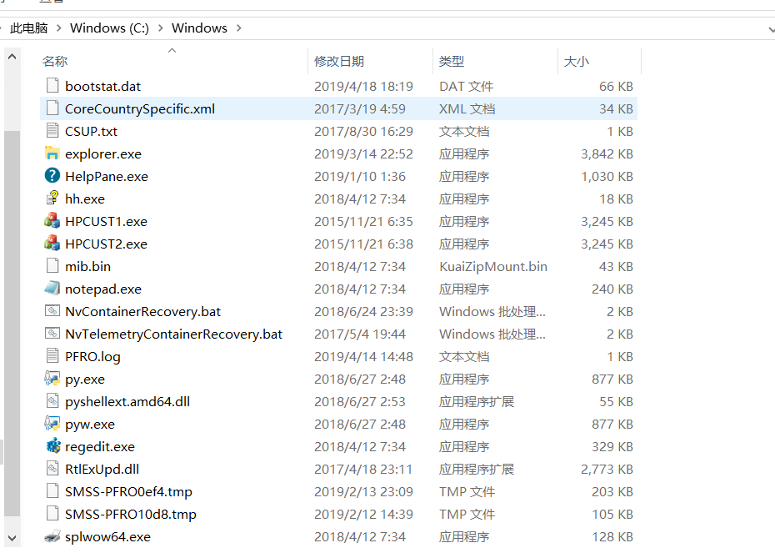The height and width of the screenshot is (558, 775).
Task: Select the file name CoreCountrySpecific.xml
Action: [140, 108]
